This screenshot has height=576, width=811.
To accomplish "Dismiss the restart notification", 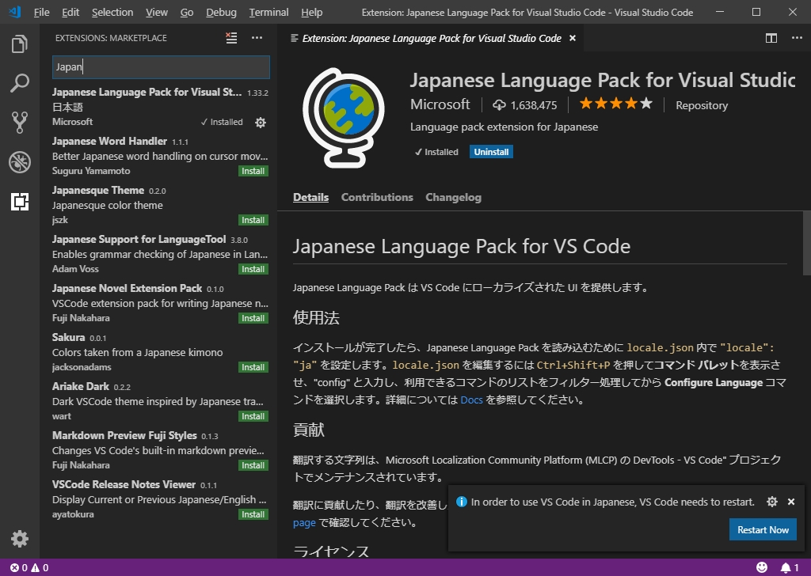I will (791, 502).
